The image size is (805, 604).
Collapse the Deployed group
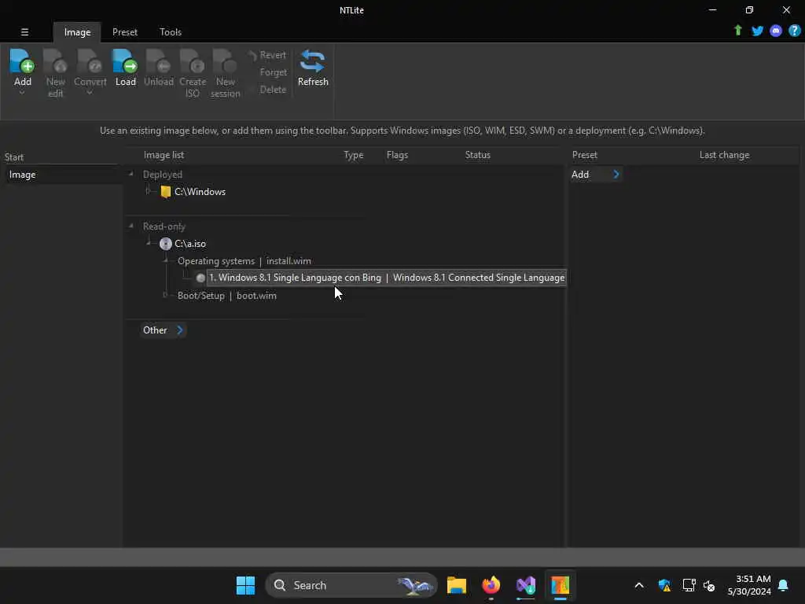[131, 174]
